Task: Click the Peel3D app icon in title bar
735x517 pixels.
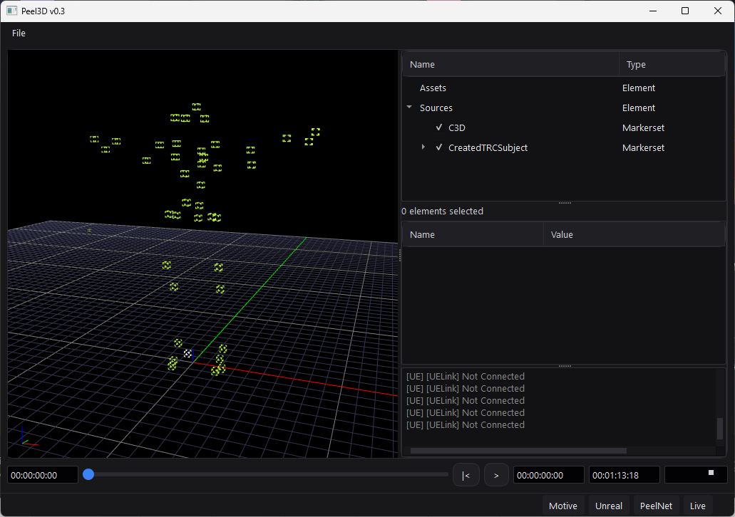Action: [12, 11]
